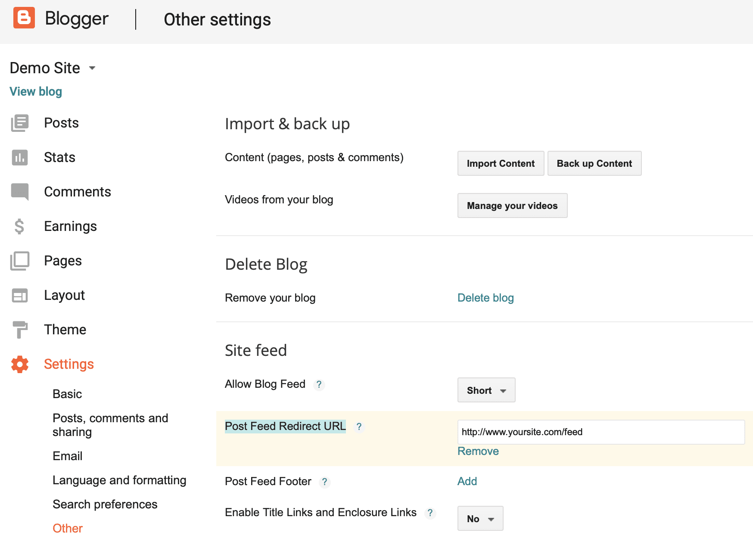Select the Earnings dollar sign icon
Viewport: 753px width, 542px height.
(x=19, y=226)
